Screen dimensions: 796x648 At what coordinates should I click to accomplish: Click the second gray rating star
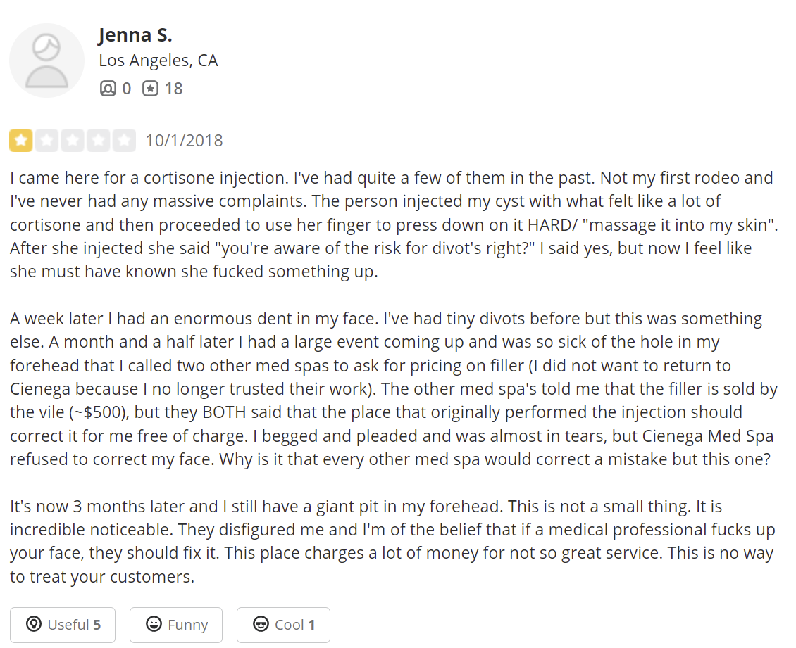coord(46,141)
